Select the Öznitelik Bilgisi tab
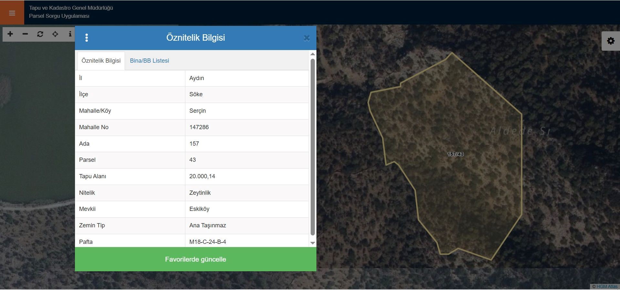 (101, 61)
